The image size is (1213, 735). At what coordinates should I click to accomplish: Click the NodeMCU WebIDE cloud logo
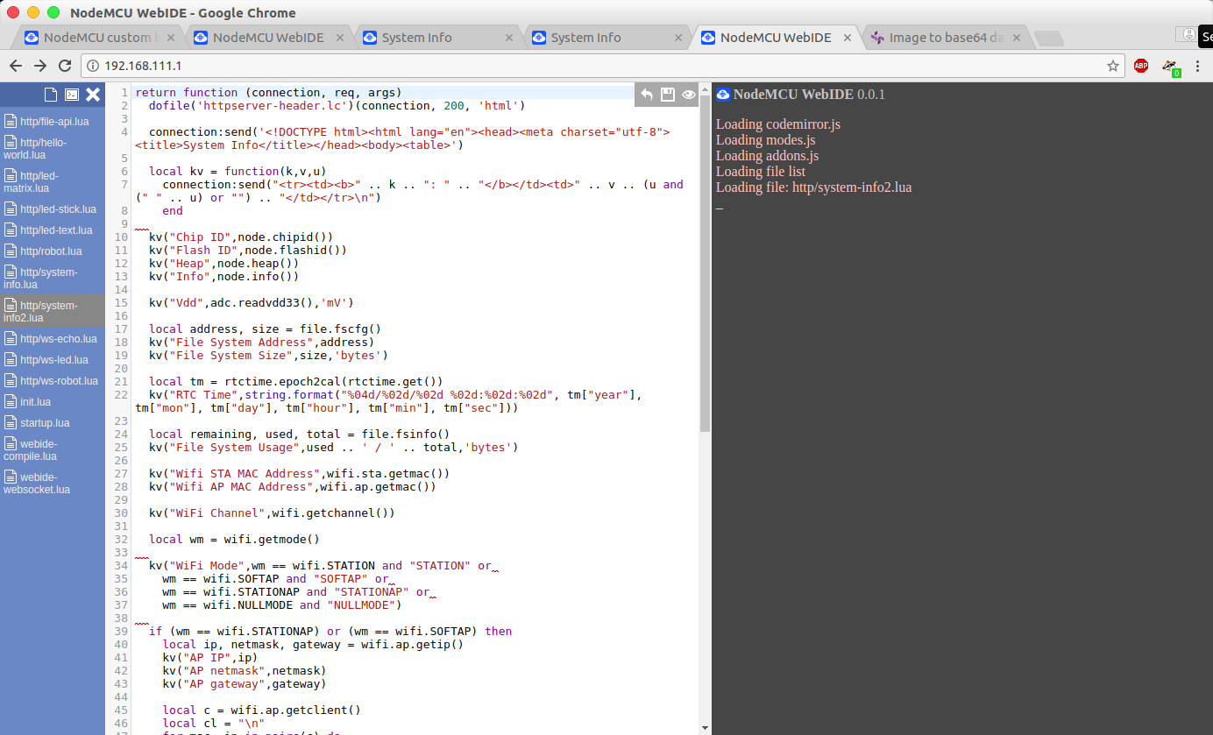(x=722, y=94)
